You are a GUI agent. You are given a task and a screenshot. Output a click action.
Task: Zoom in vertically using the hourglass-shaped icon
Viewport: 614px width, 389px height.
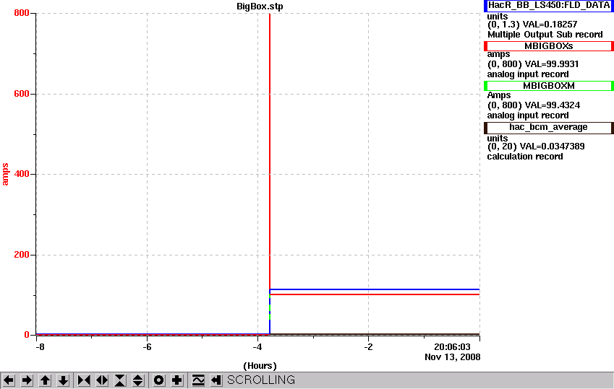pos(120,380)
